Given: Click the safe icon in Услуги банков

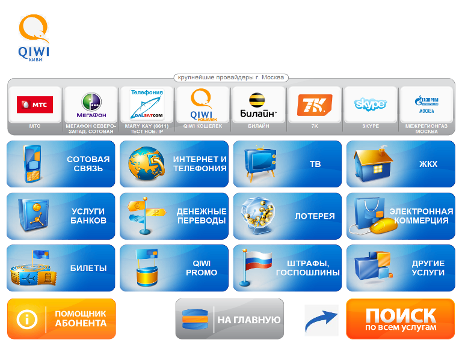Looking at the screenshot, I should click(x=33, y=215).
